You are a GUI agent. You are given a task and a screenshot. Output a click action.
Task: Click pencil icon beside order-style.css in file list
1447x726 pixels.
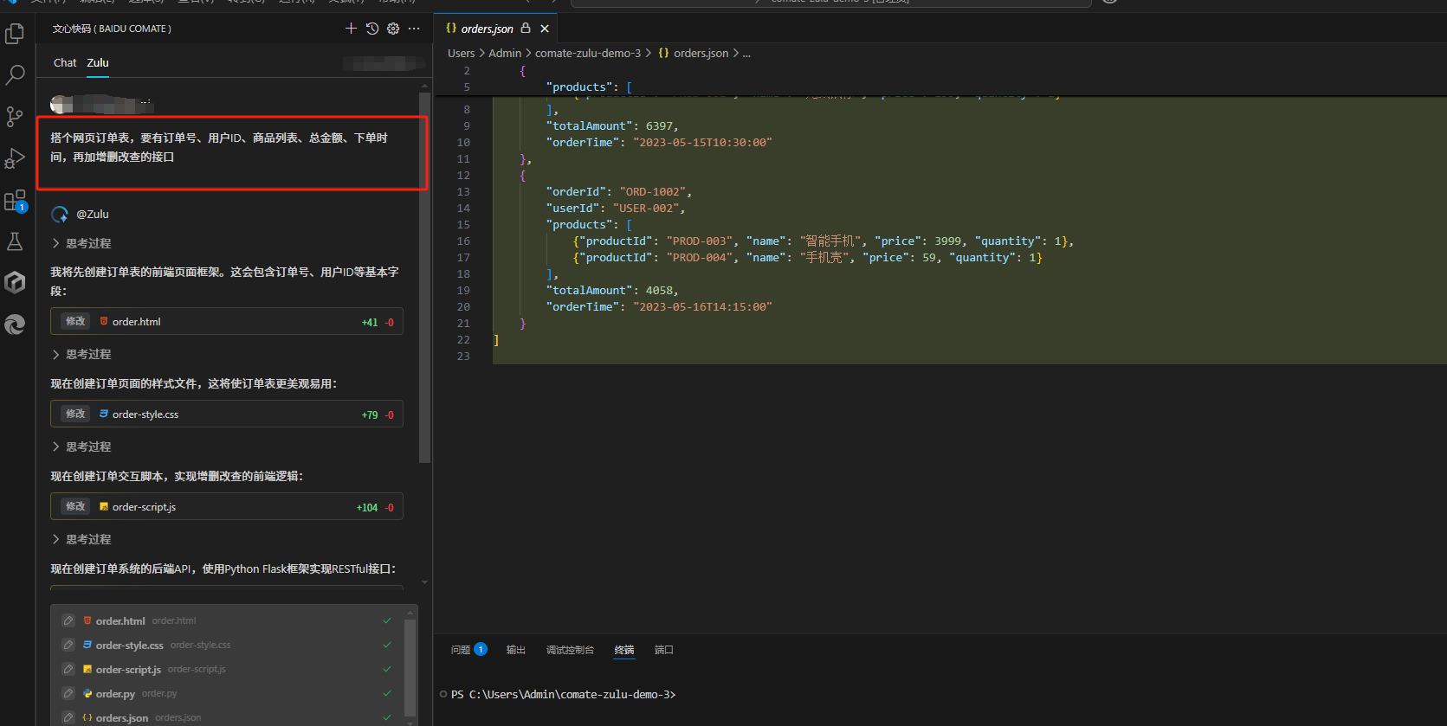tap(68, 645)
